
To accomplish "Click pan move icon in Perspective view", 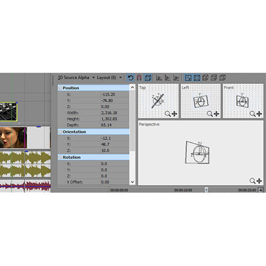I will [259, 181].
